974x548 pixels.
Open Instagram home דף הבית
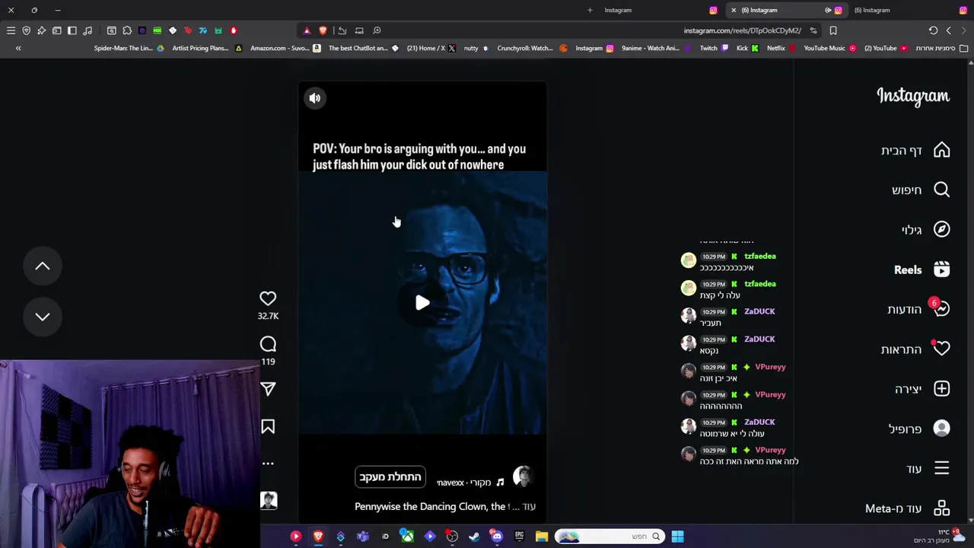(915, 150)
